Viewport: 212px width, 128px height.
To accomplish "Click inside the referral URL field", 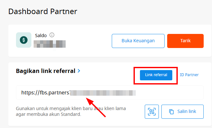I will [110, 92].
